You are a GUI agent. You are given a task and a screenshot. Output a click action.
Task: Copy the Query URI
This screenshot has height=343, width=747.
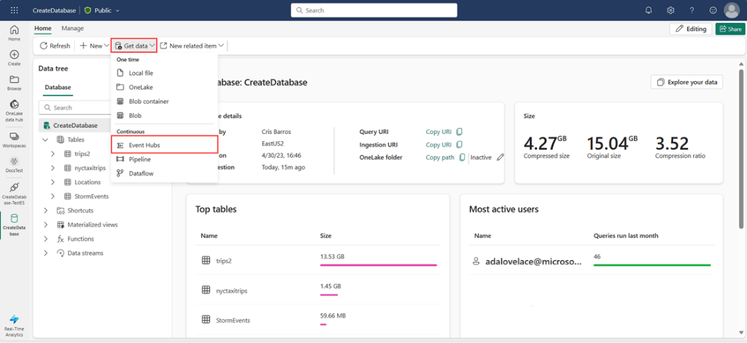(459, 131)
